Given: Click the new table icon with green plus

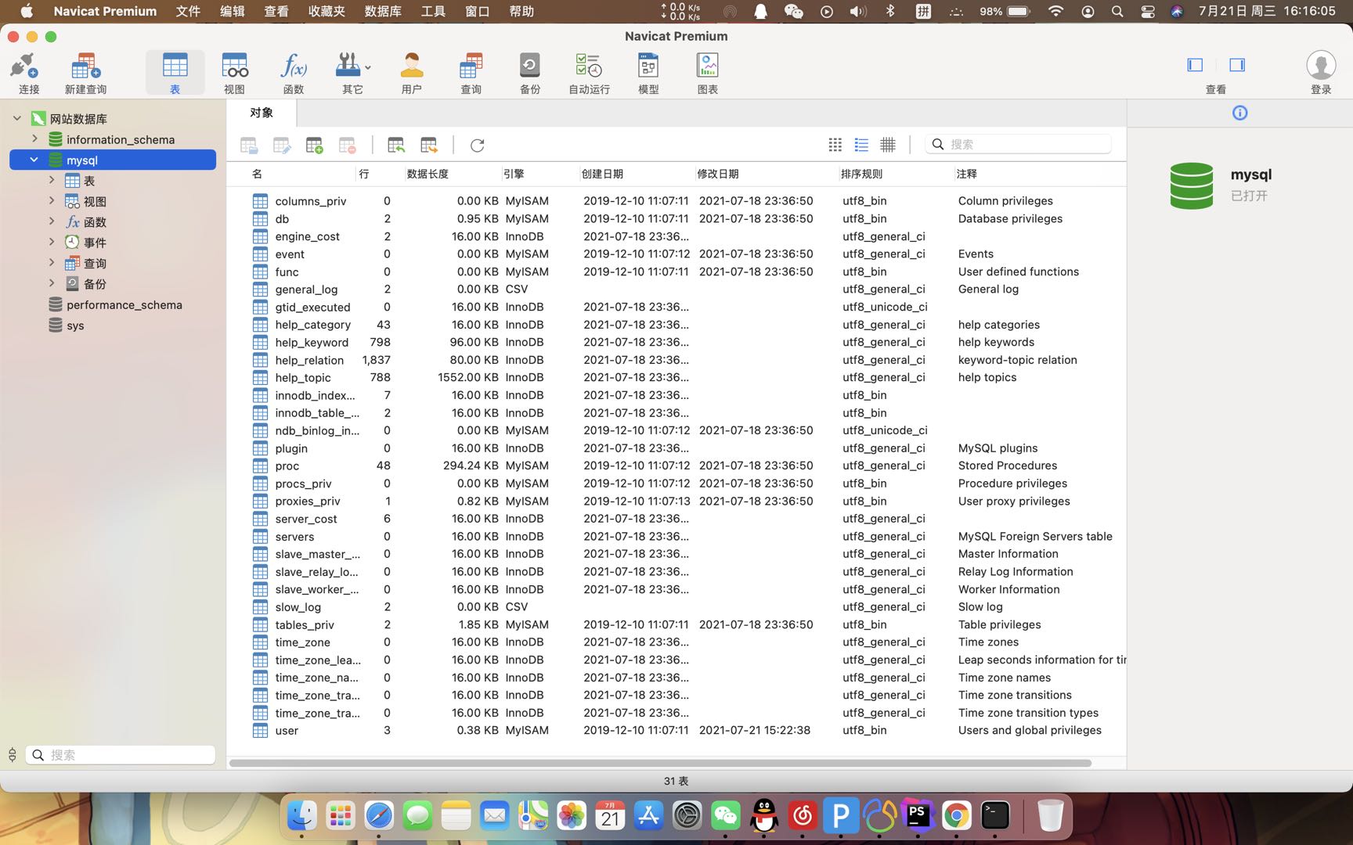Looking at the screenshot, I should pyautogui.click(x=315, y=145).
